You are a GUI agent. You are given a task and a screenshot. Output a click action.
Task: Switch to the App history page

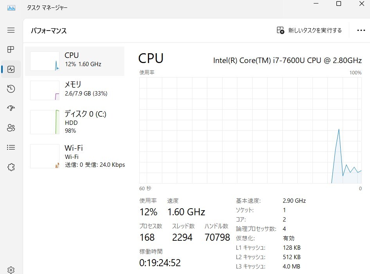pyautogui.click(x=11, y=89)
